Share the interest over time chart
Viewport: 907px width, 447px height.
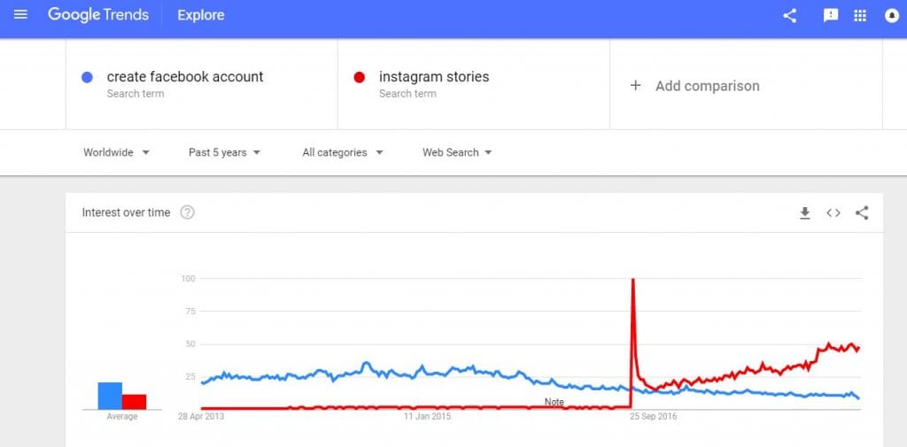[x=862, y=212]
